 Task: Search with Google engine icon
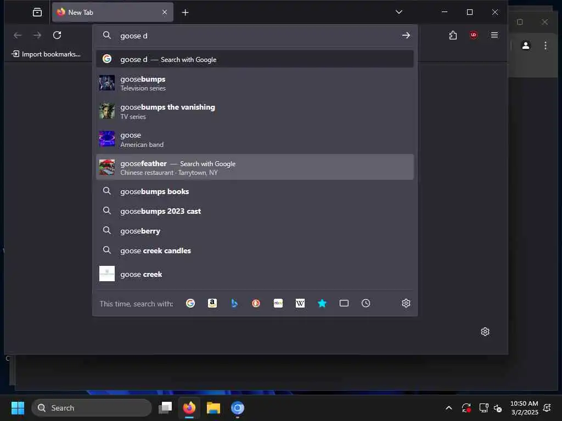click(190, 303)
